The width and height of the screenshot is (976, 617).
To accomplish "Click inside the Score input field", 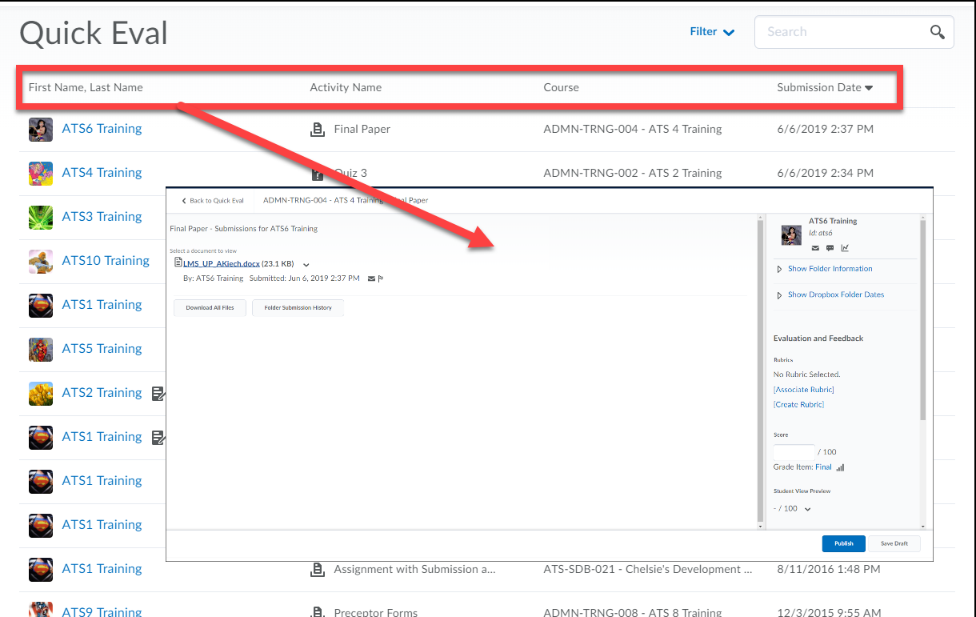I will [x=794, y=452].
